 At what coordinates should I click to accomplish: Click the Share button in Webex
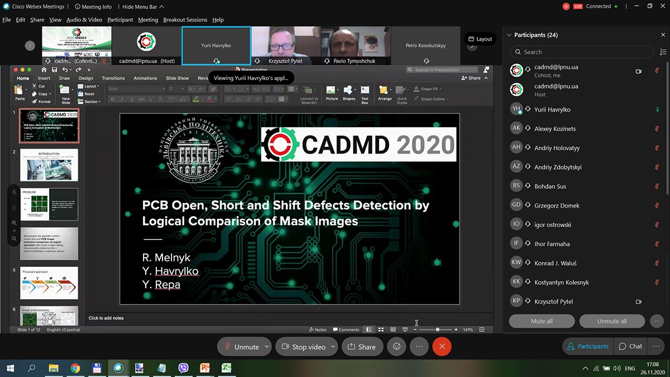pos(362,346)
